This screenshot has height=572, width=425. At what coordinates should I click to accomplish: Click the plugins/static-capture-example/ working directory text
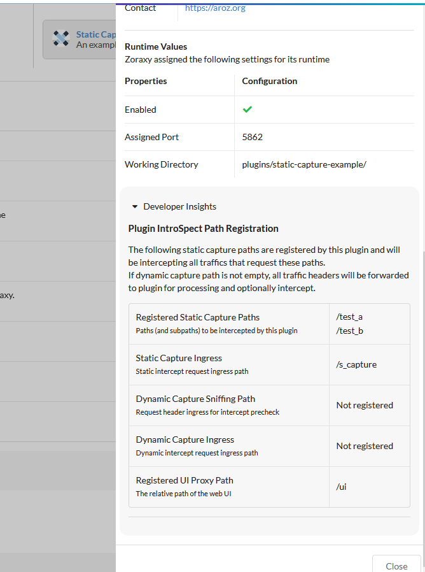coord(304,164)
